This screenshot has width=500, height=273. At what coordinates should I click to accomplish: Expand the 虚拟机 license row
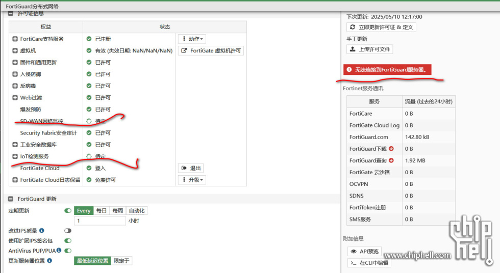point(15,50)
